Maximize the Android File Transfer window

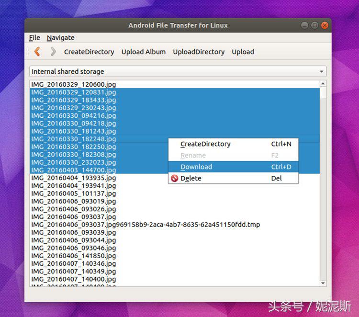click(x=314, y=25)
